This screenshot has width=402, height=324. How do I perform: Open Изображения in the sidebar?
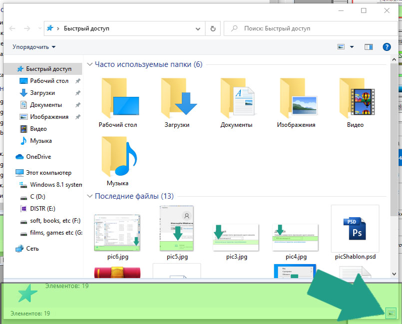click(x=43, y=117)
